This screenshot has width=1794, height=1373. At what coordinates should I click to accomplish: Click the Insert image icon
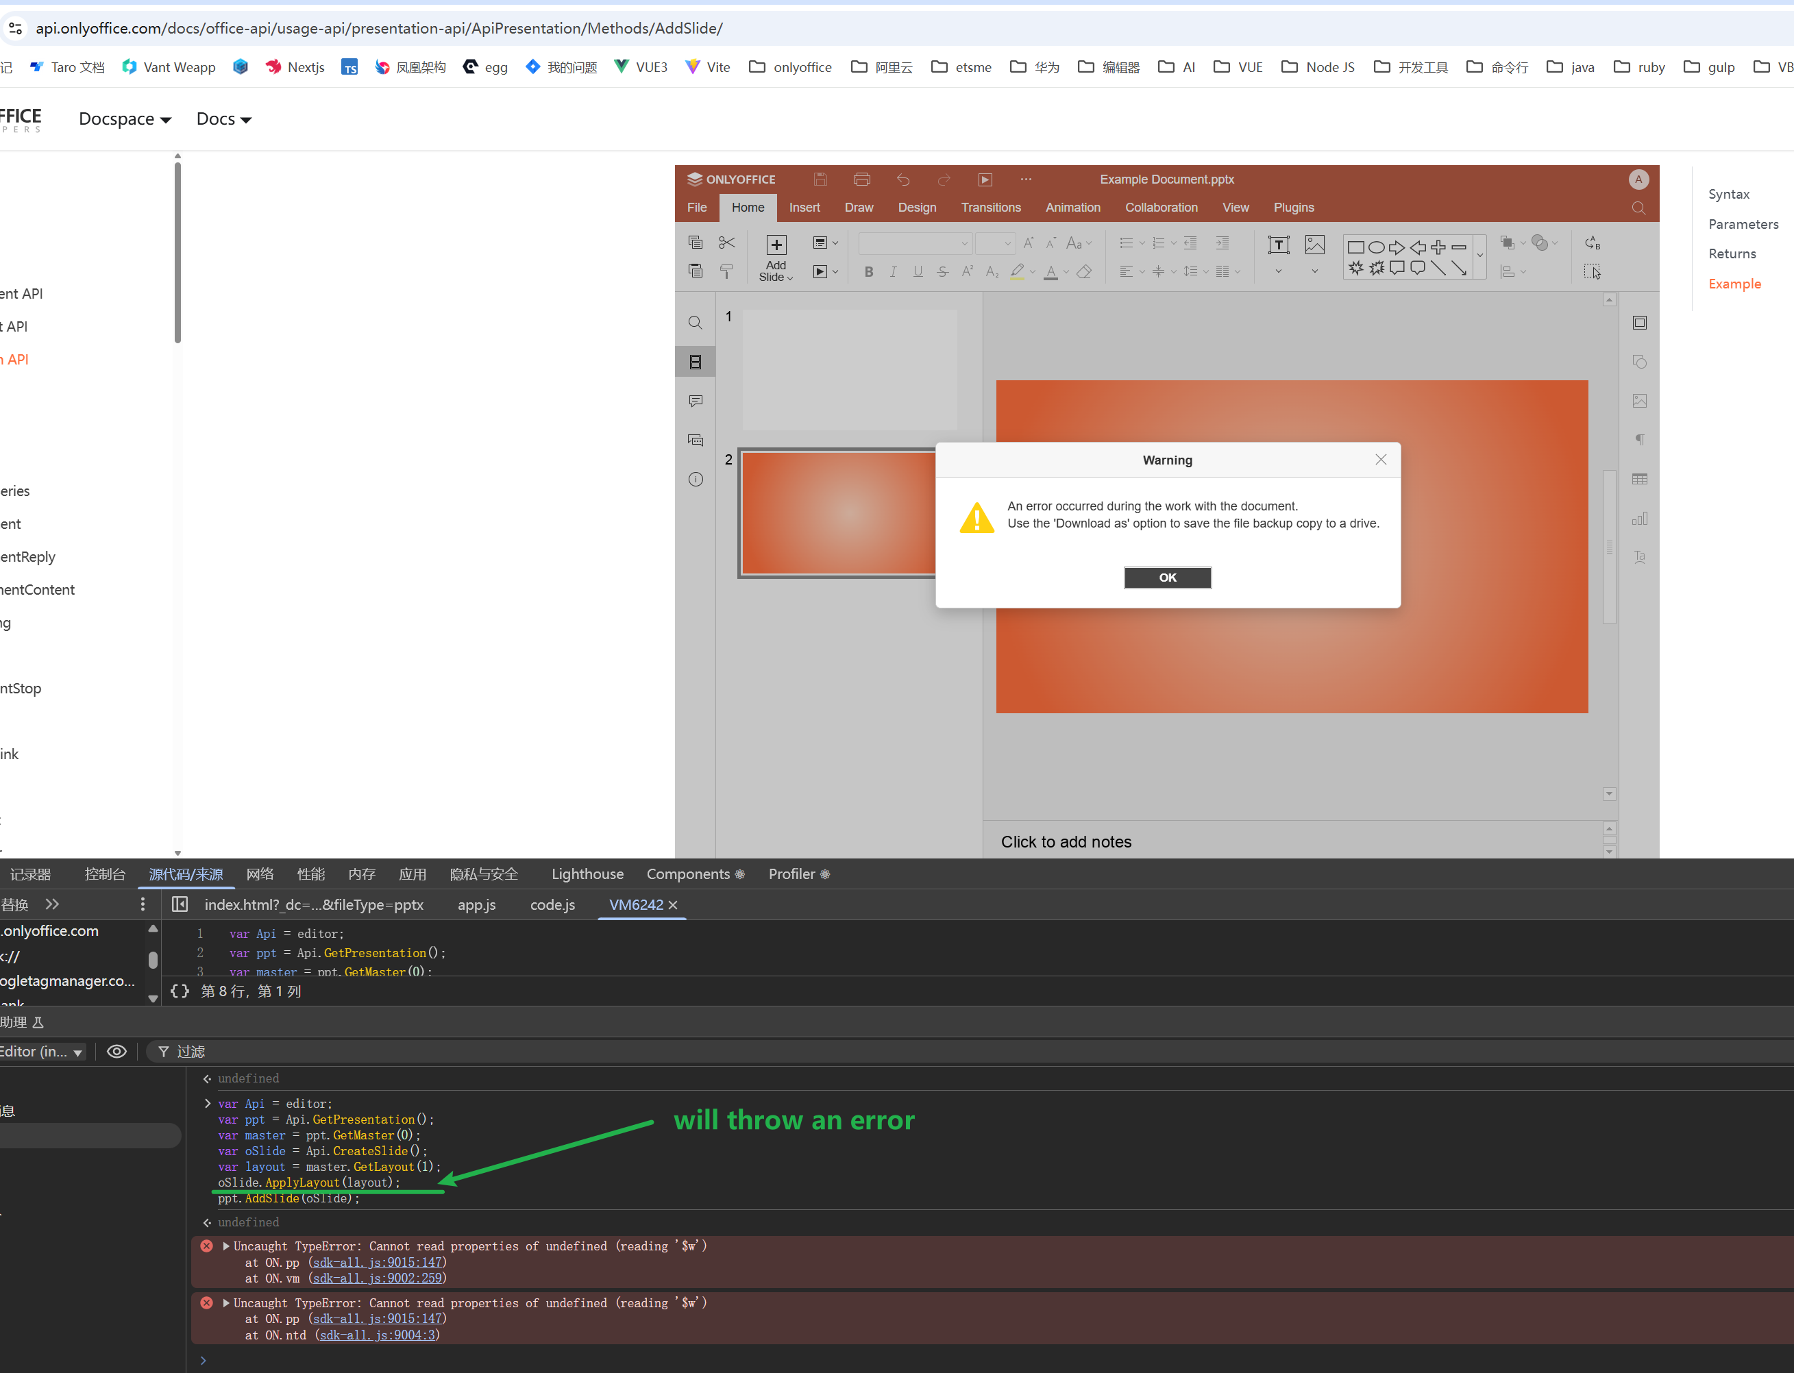click(x=1314, y=245)
